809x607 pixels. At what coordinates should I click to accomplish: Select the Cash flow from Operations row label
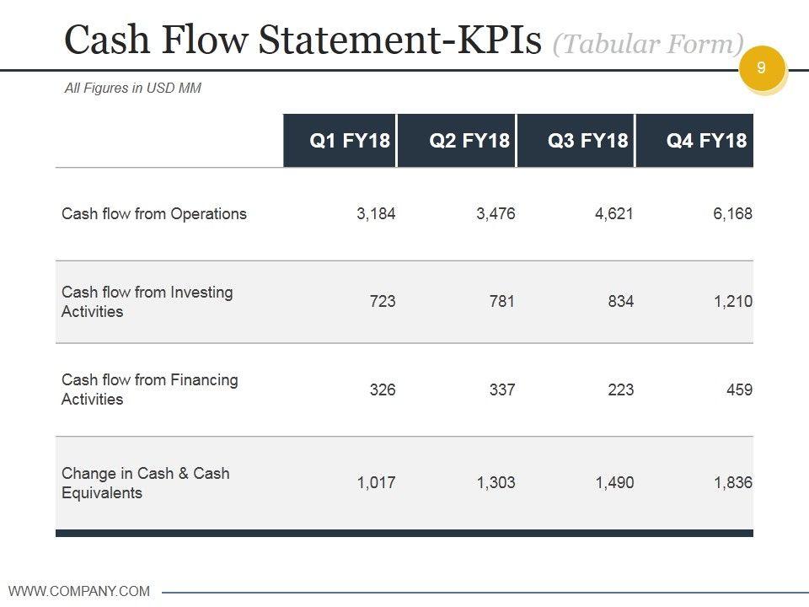(154, 214)
